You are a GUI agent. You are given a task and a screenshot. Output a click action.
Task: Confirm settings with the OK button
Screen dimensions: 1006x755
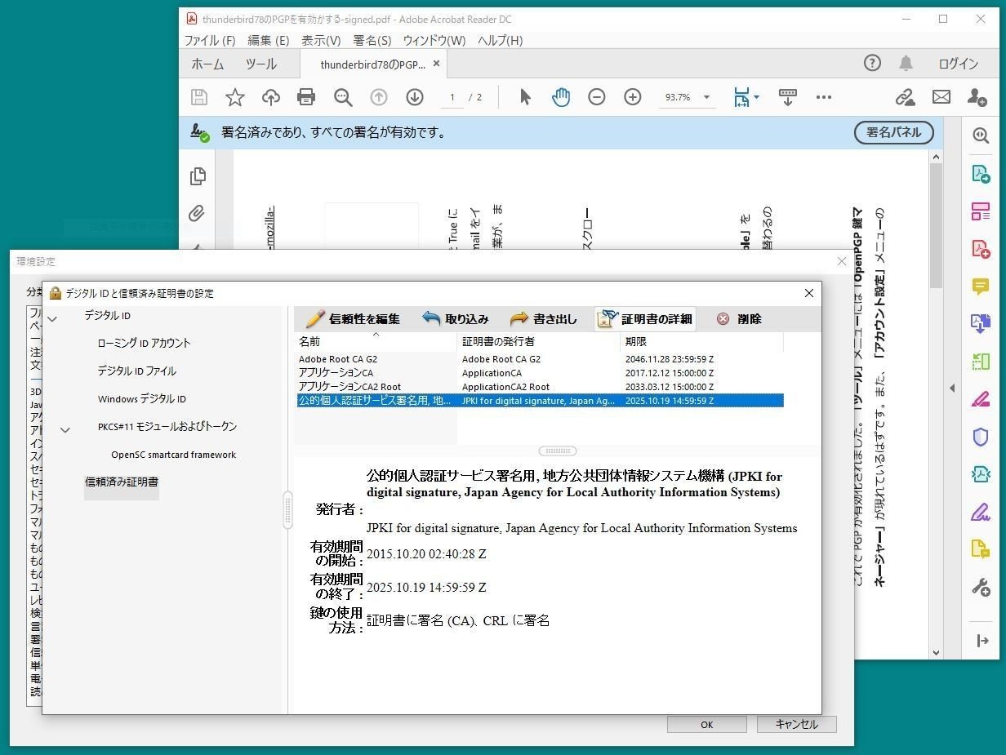pyautogui.click(x=706, y=724)
